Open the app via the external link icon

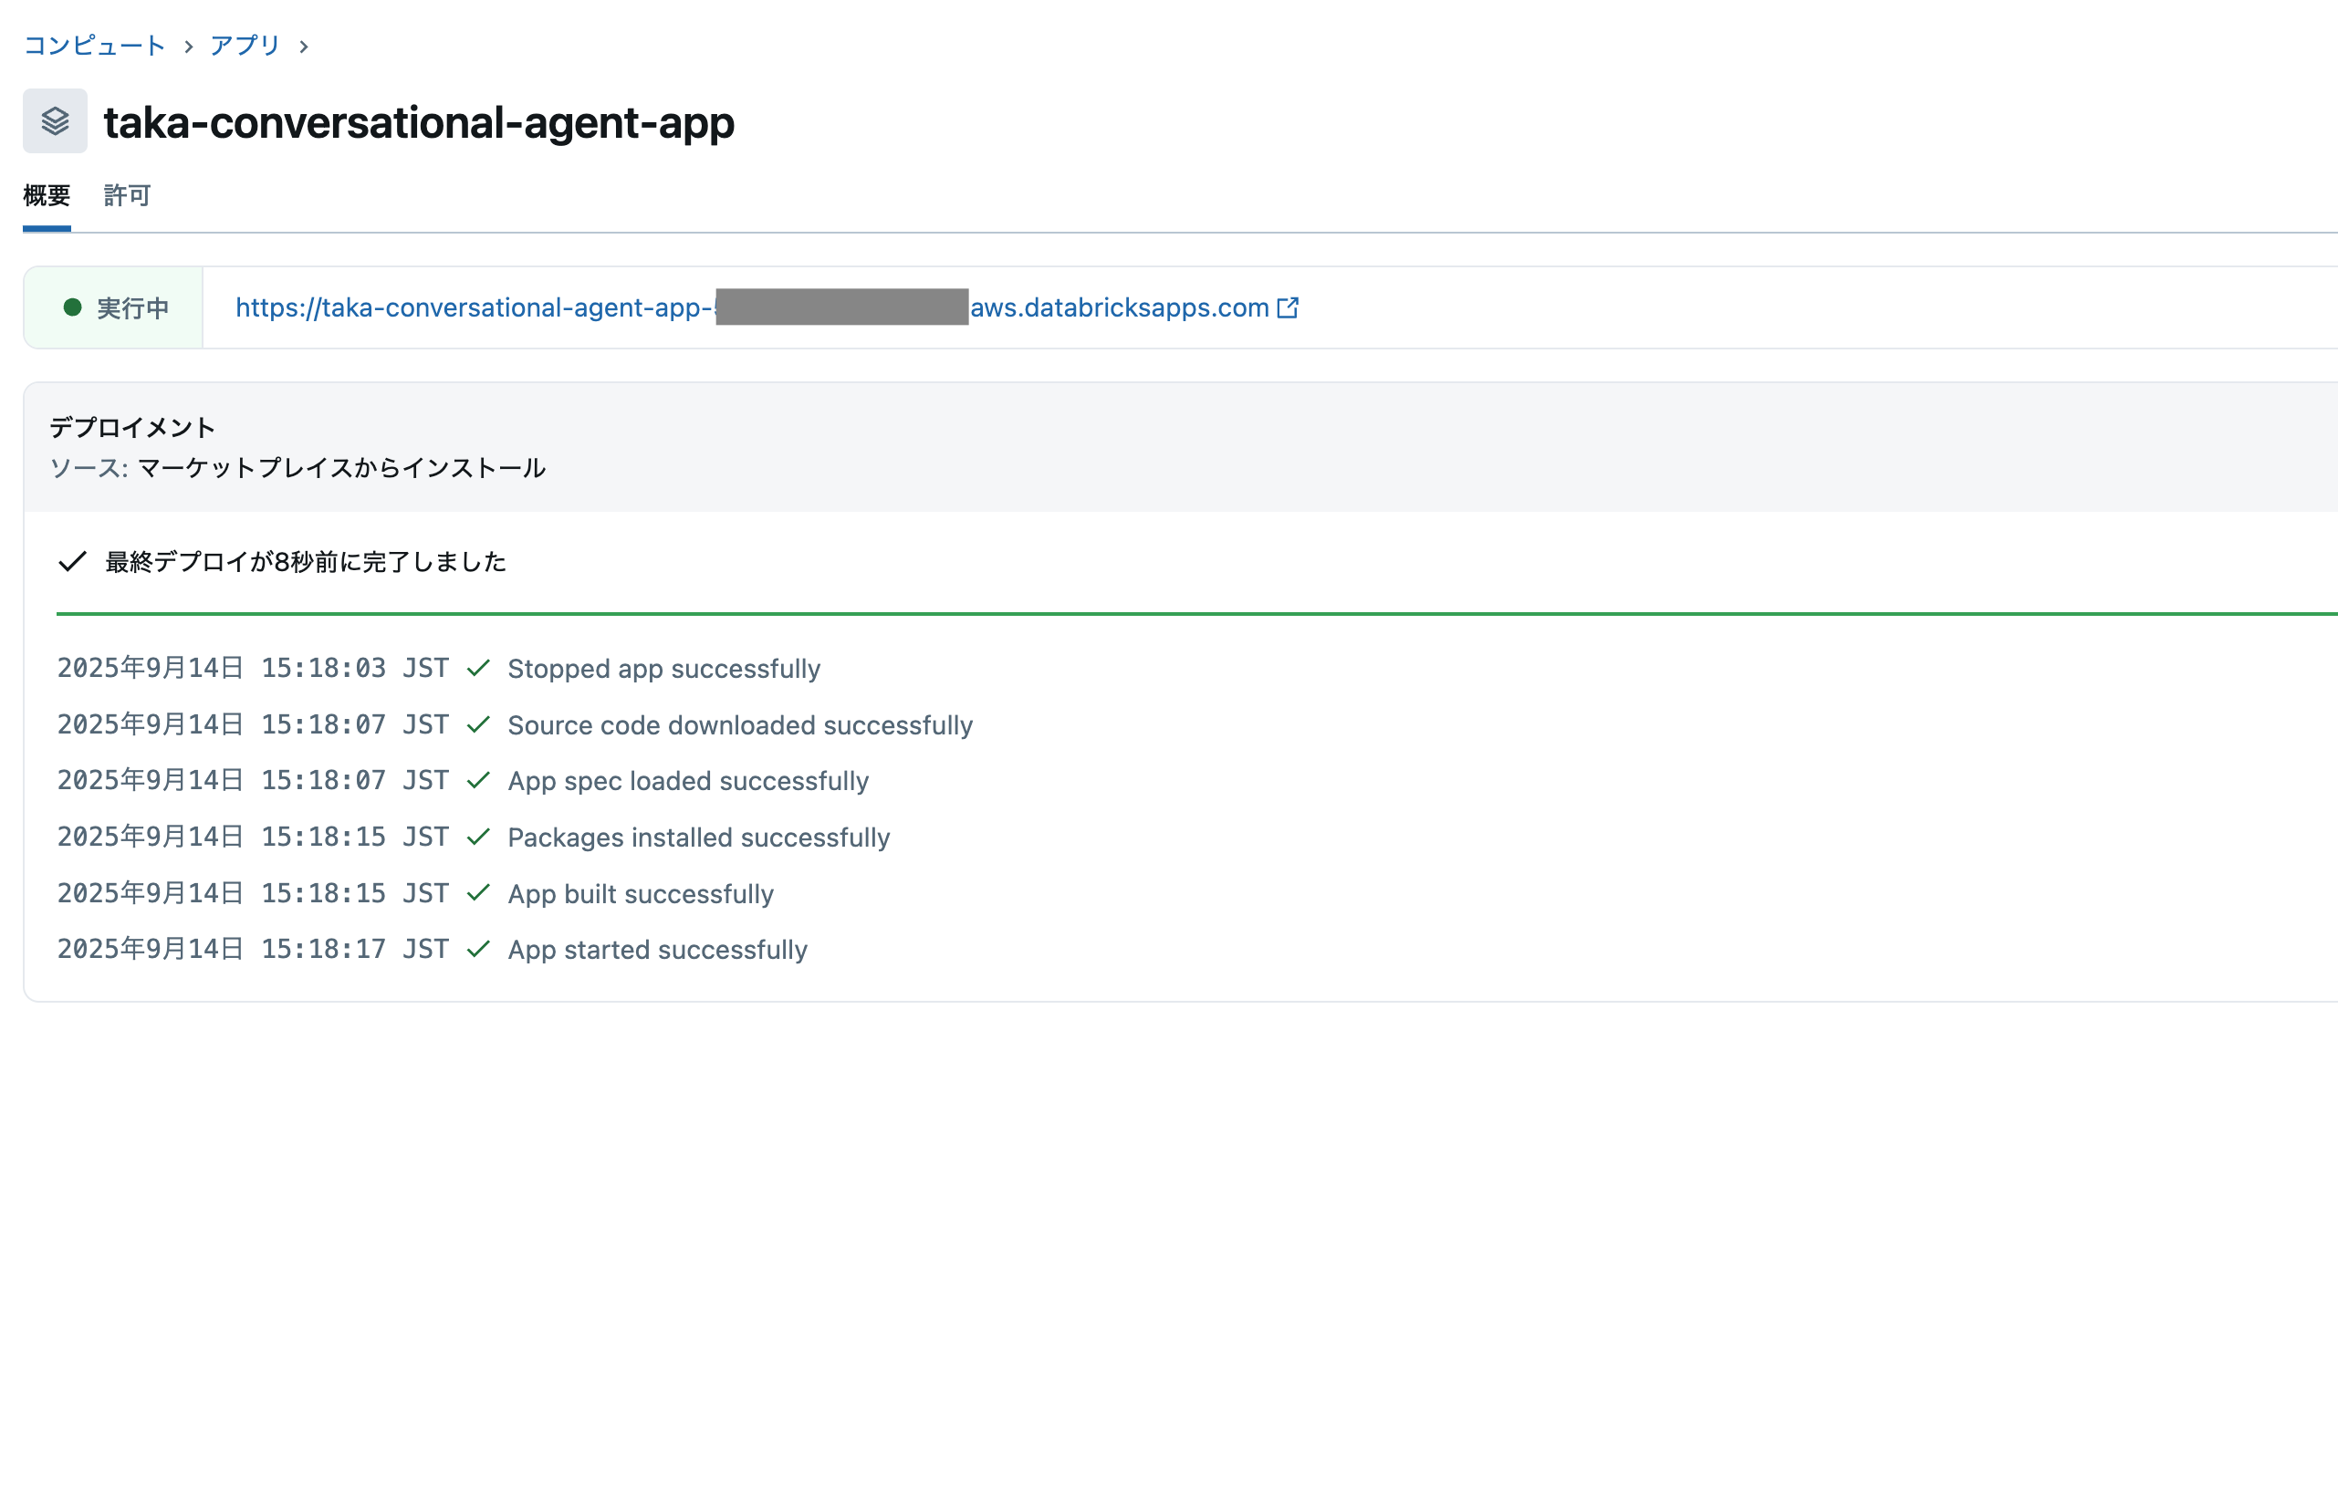point(1288,307)
